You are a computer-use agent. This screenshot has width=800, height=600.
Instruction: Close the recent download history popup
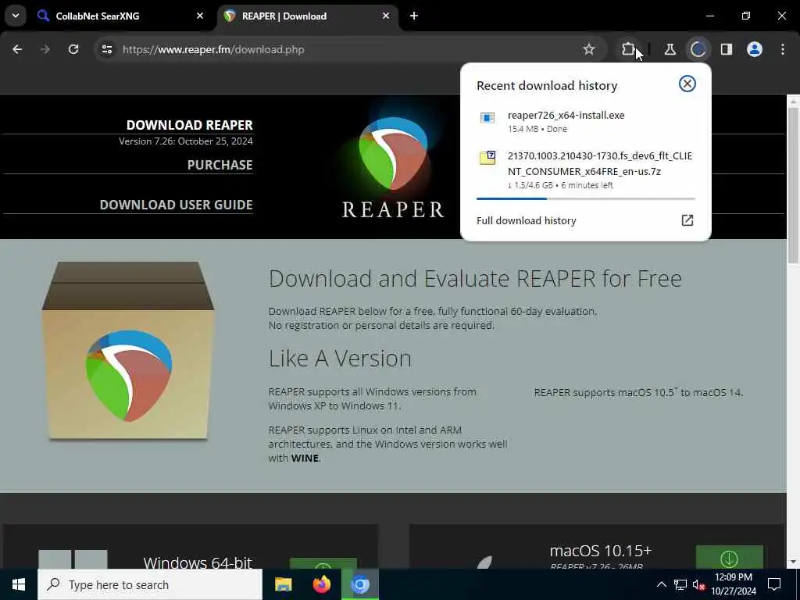point(687,84)
